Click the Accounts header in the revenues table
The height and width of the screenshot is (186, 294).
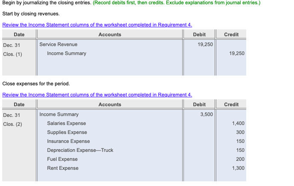coord(110,35)
